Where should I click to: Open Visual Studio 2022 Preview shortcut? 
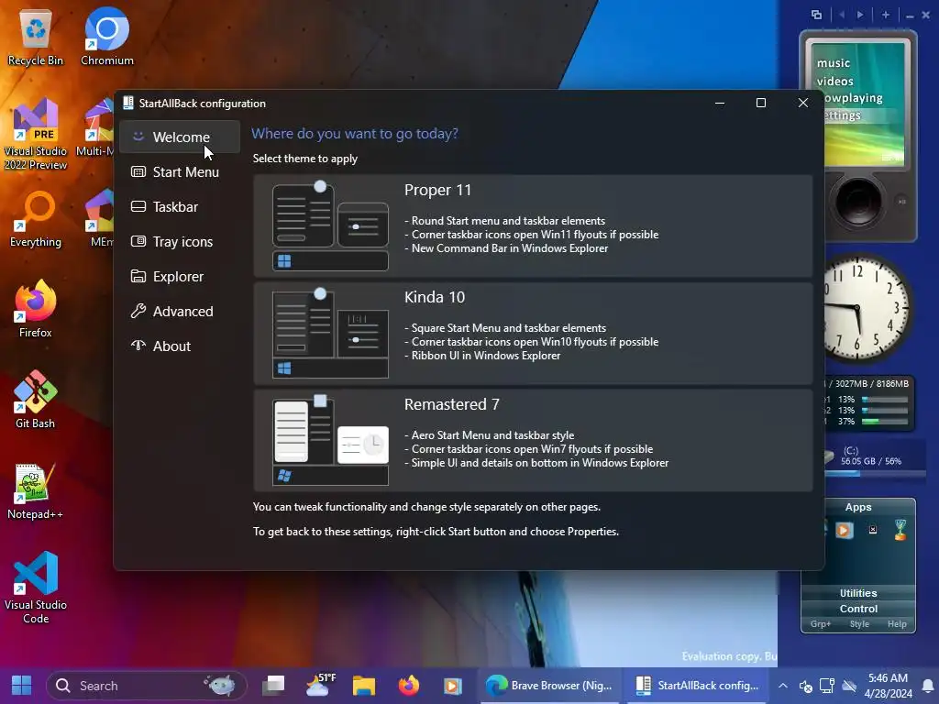pyautogui.click(x=36, y=135)
